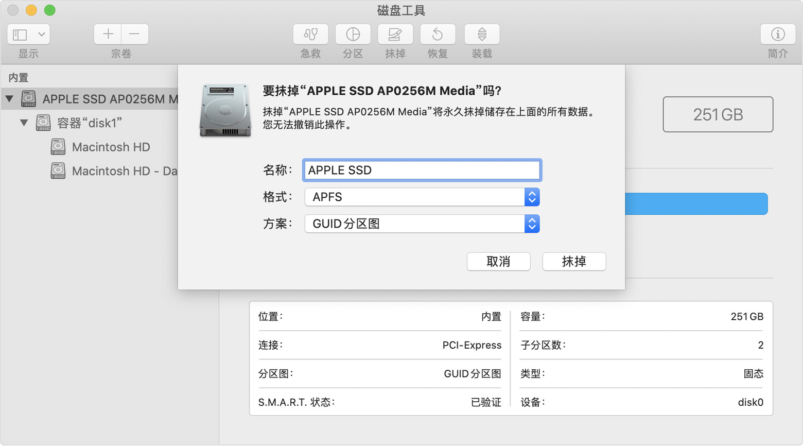Open the 分区 (Partition) tool
Viewport: 803px width, 446px height.
point(353,35)
